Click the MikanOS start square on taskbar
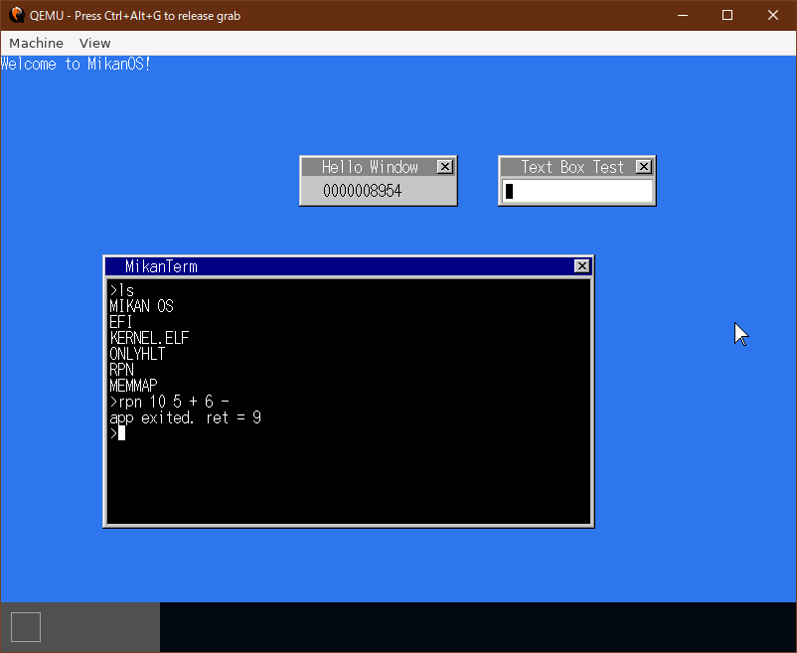797x653 pixels. [x=26, y=627]
